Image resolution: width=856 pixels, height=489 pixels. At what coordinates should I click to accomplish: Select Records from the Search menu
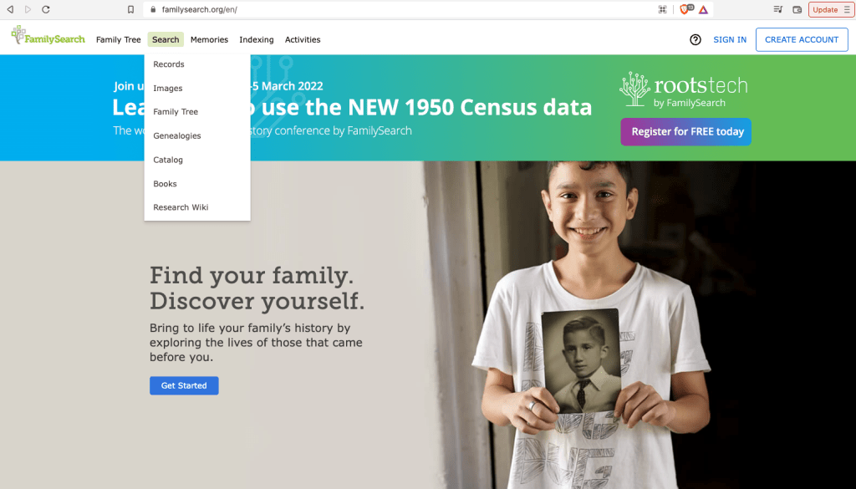(169, 64)
